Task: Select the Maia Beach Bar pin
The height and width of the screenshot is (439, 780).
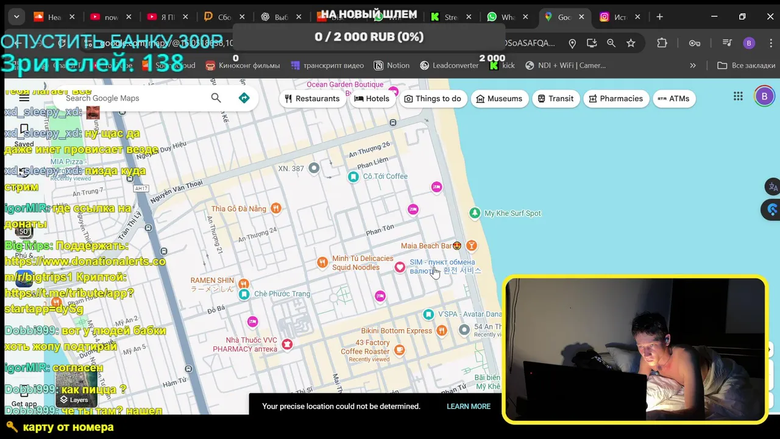Action: (x=471, y=245)
